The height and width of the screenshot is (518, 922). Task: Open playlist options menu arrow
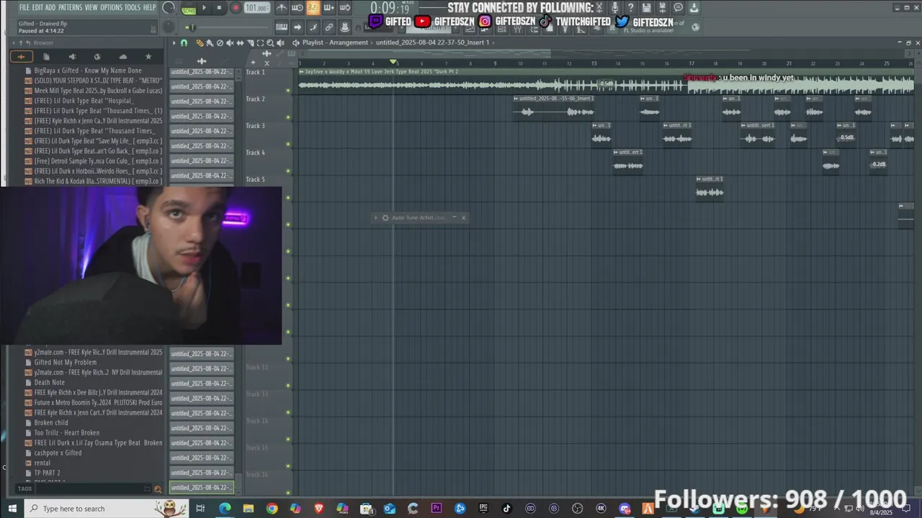[x=174, y=43]
